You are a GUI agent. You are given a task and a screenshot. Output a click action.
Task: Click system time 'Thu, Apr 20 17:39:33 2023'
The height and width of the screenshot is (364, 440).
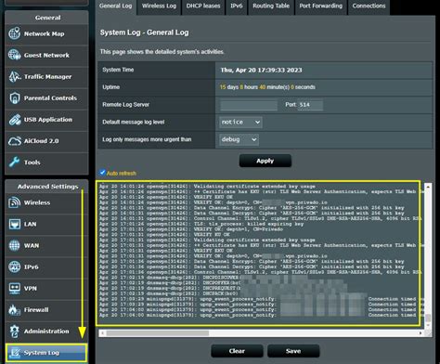click(261, 70)
